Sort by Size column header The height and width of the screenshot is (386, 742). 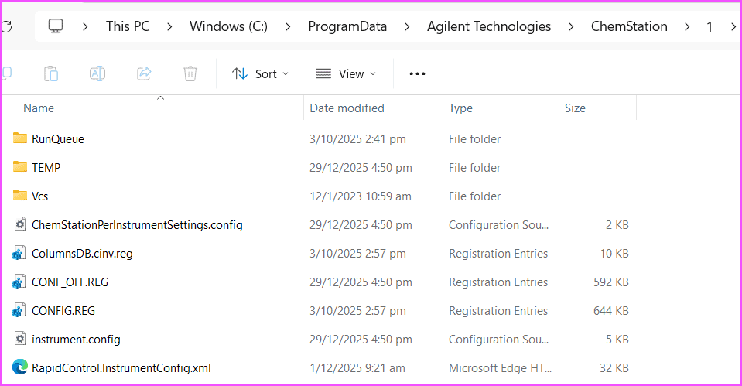pos(575,108)
